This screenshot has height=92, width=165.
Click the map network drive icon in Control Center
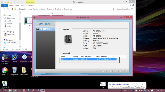click(109, 71)
